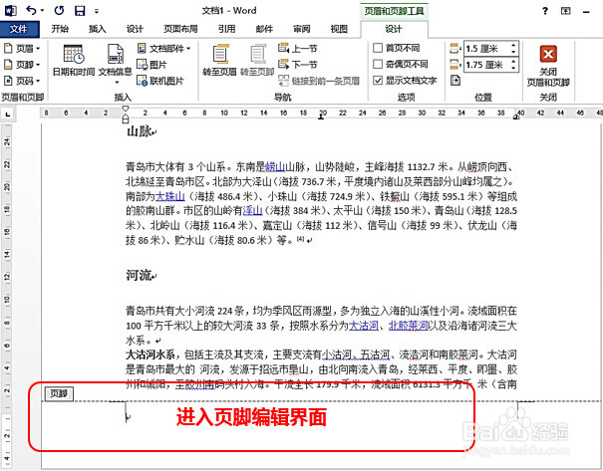Click the tab selector at ruler corner
Screen dimensions: 603x471
[x=8, y=114]
